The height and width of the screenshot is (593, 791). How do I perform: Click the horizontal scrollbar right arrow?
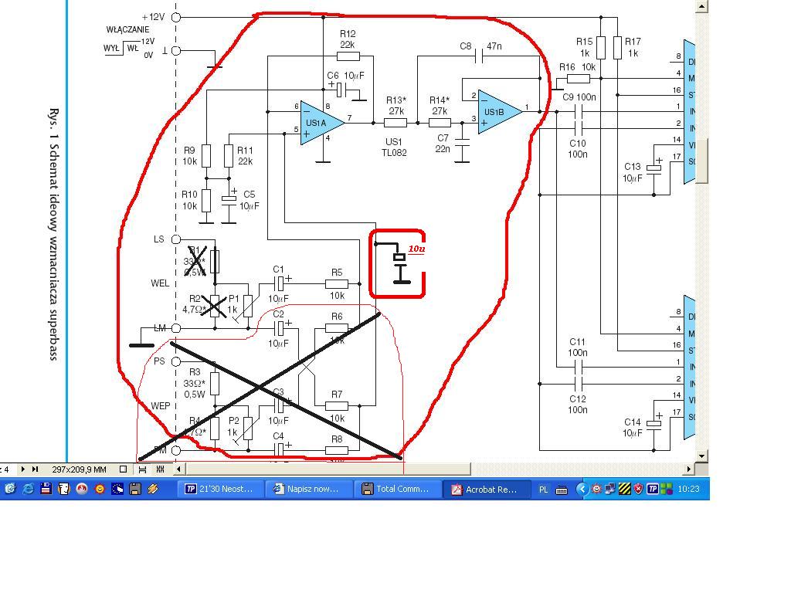pos(689,469)
